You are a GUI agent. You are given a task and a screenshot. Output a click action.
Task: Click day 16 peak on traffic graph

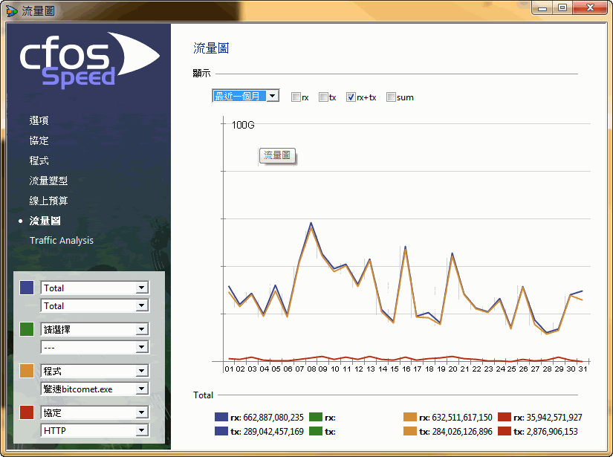click(405, 248)
